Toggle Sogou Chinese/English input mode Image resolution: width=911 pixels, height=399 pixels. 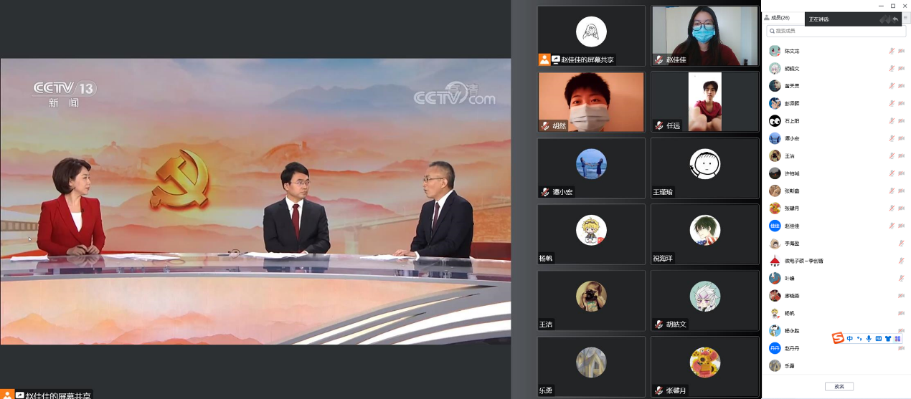(x=850, y=338)
